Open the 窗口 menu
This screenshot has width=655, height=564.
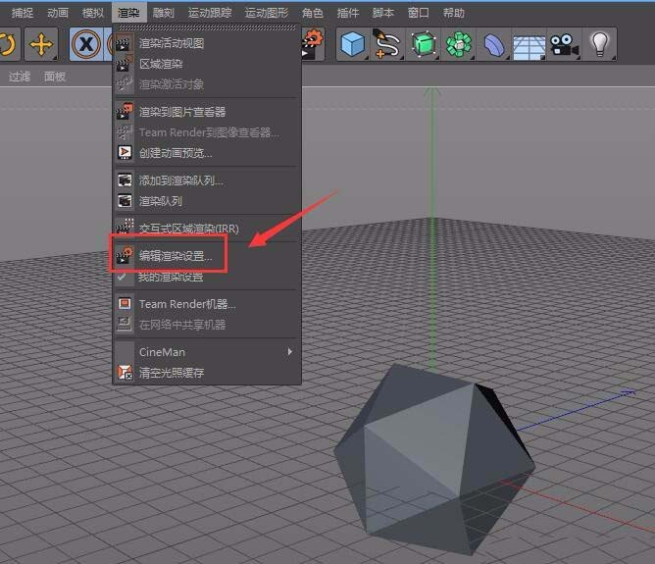[x=418, y=13]
